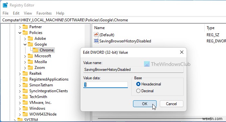The image size is (226, 122).
Task: Click the Value data input field
Action: (106, 84)
